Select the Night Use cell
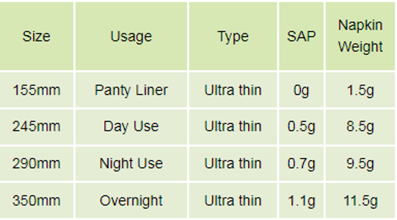This screenshot has width=397, height=220. pyautogui.click(x=131, y=163)
